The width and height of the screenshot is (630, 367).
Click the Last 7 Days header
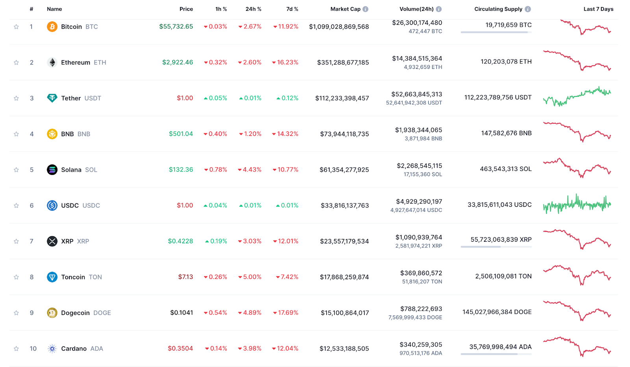pyautogui.click(x=598, y=9)
